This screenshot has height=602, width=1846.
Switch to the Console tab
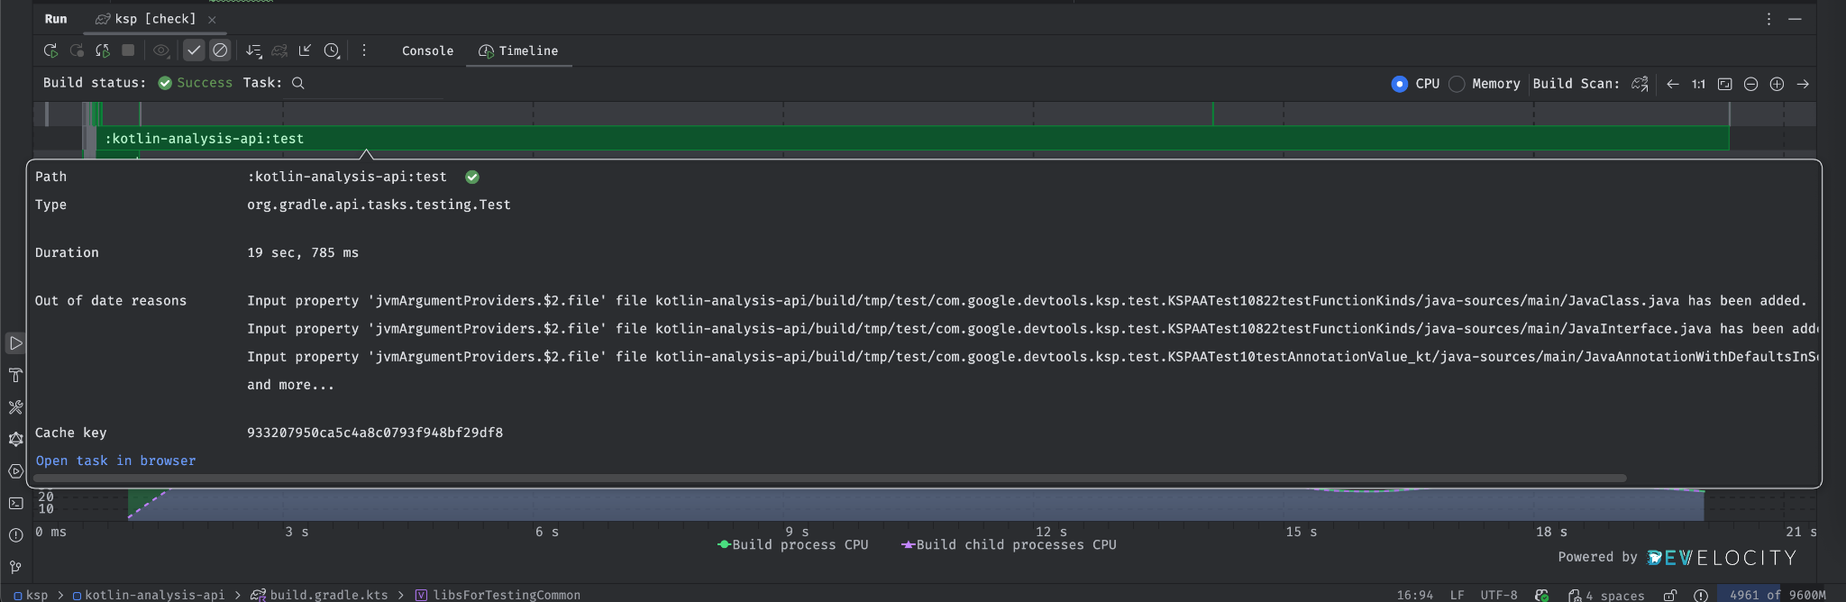click(x=427, y=50)
